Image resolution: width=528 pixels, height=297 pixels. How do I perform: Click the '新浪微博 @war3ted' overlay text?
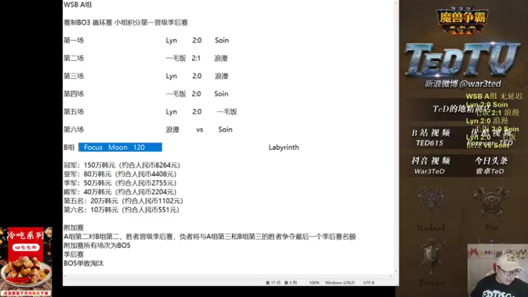point(463,84)
